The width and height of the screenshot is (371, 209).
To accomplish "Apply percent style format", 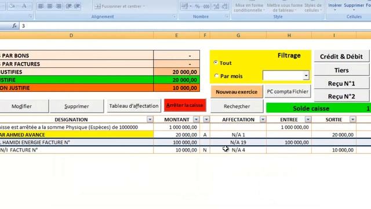I will [197, 6].
